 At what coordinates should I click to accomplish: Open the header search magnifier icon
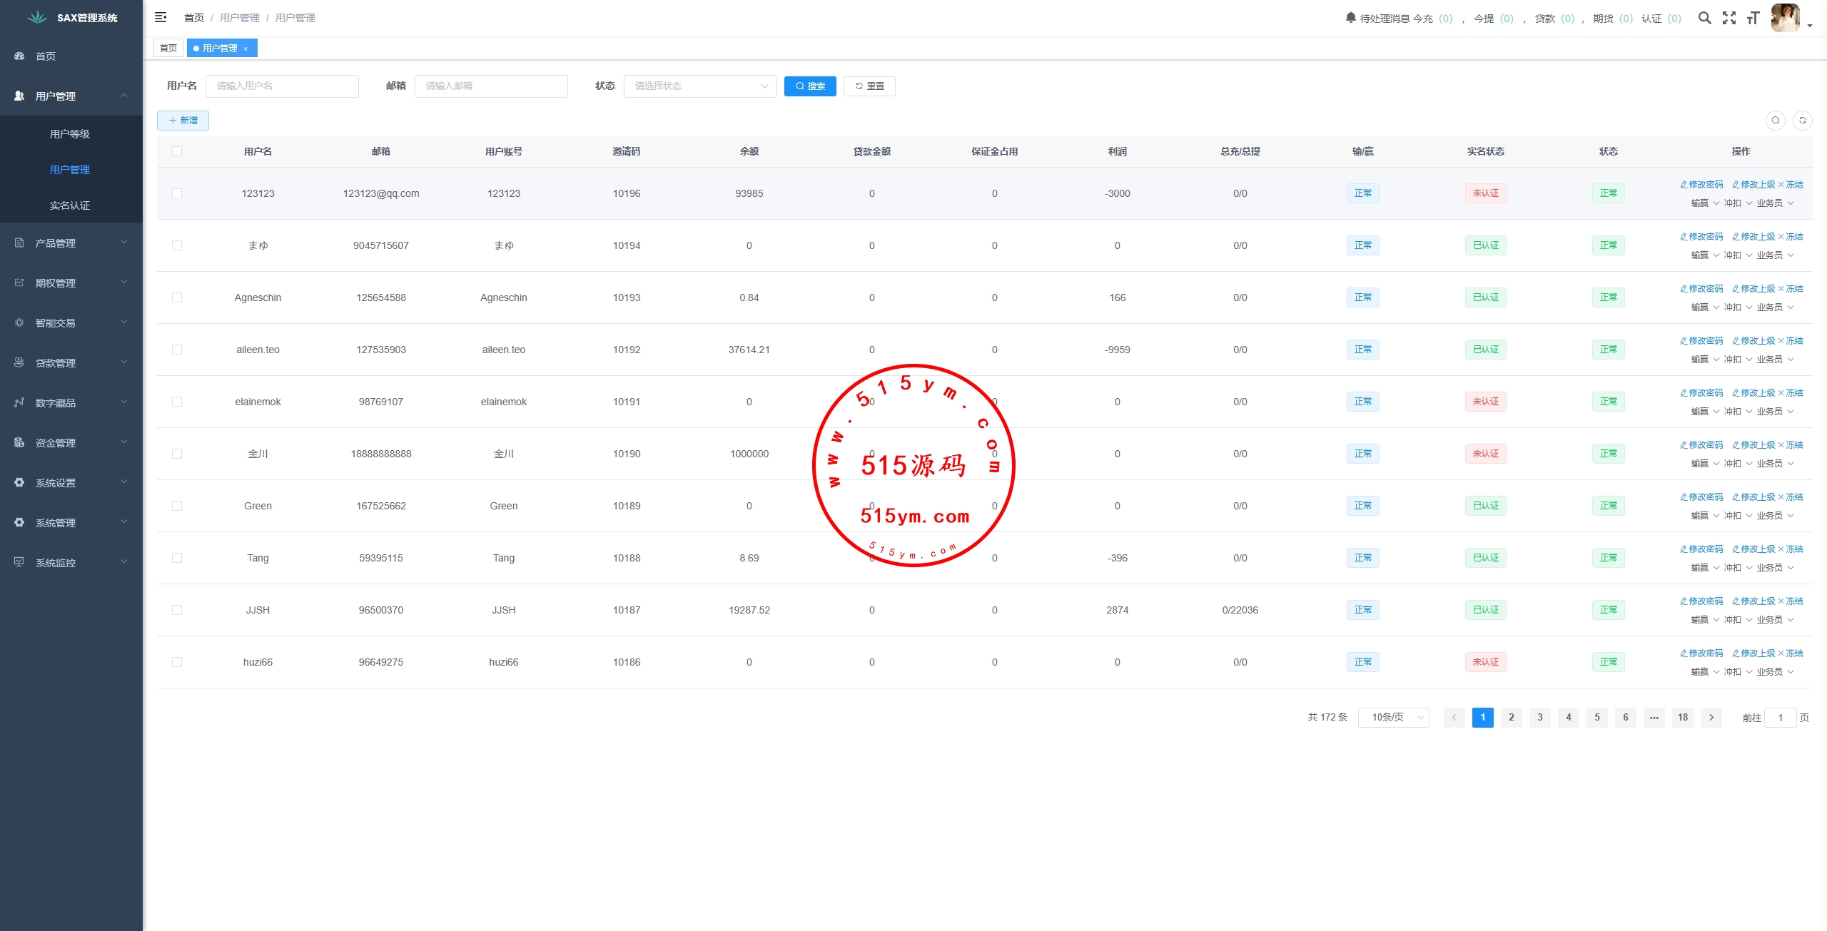(1704, 18)
